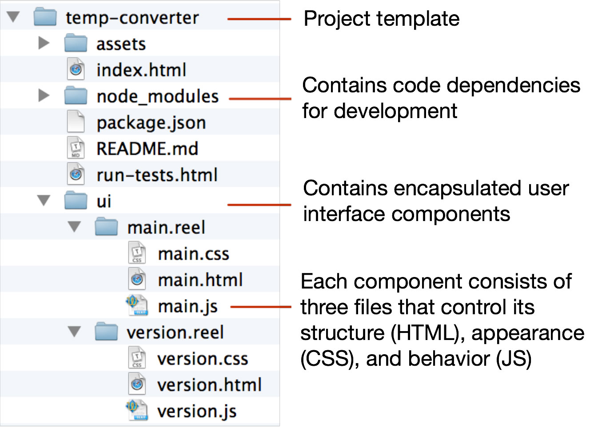Collapse the temp-converter folder disclosure triangle
The width and height of the screenshot is (590, 427).
(x=13, y=17)
